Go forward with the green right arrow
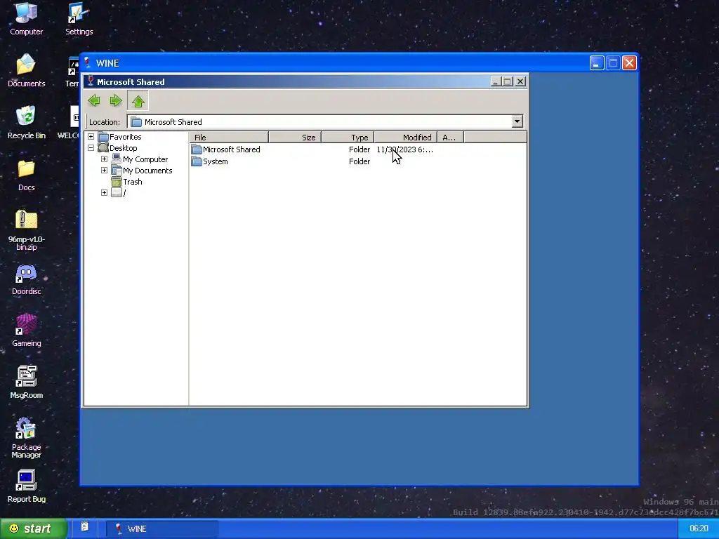The image size is (719, 539). pos(116,101)
